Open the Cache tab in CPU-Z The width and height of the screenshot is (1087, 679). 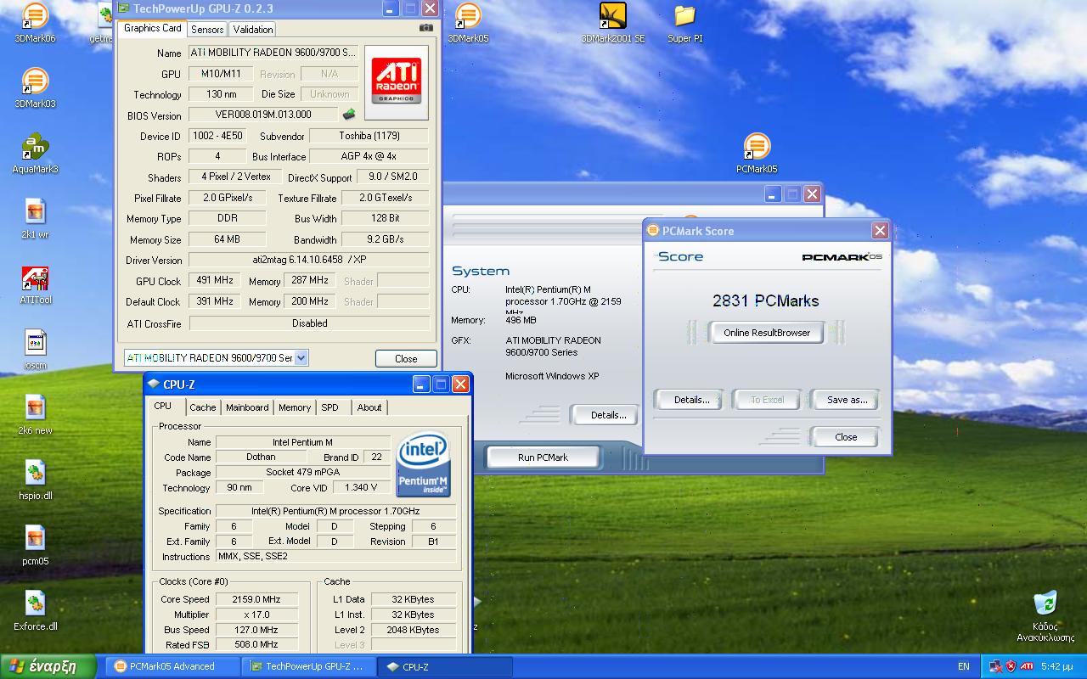coord(203,407)
